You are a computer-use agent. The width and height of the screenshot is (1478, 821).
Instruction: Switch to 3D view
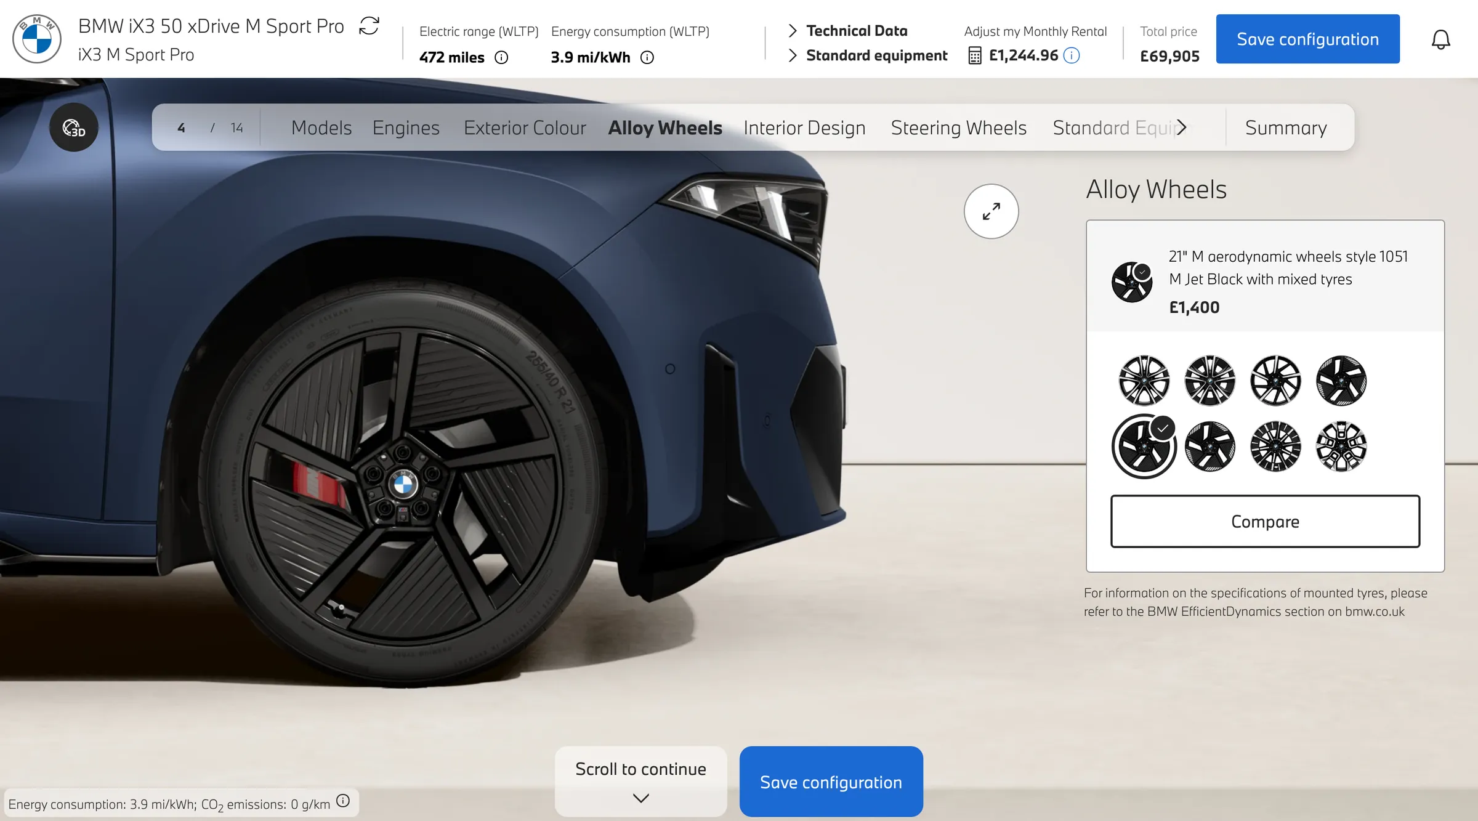tap(74, 127)
